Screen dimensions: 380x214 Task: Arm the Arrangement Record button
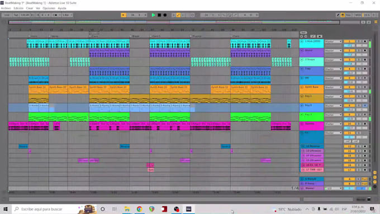(165, 15)
